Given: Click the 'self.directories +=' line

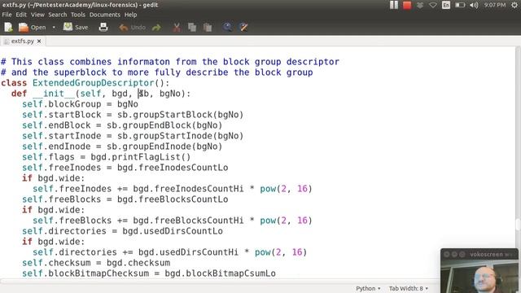Looking at the screenshot, I should click(x=170, y=252).
